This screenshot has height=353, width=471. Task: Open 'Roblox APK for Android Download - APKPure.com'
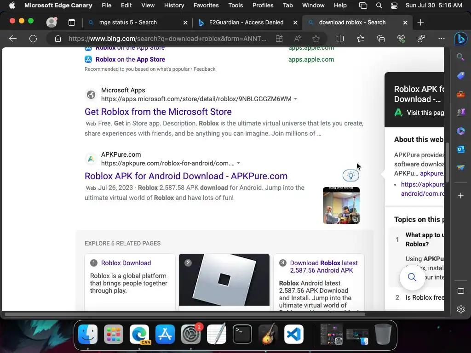click(x=186, y=176)
